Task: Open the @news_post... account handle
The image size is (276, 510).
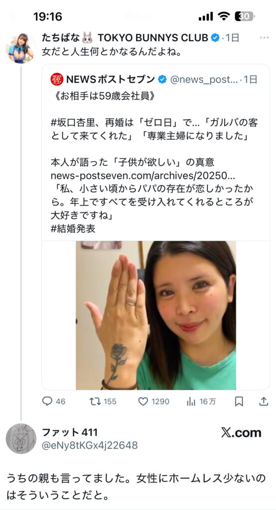Action: click(x=204, y=79)
